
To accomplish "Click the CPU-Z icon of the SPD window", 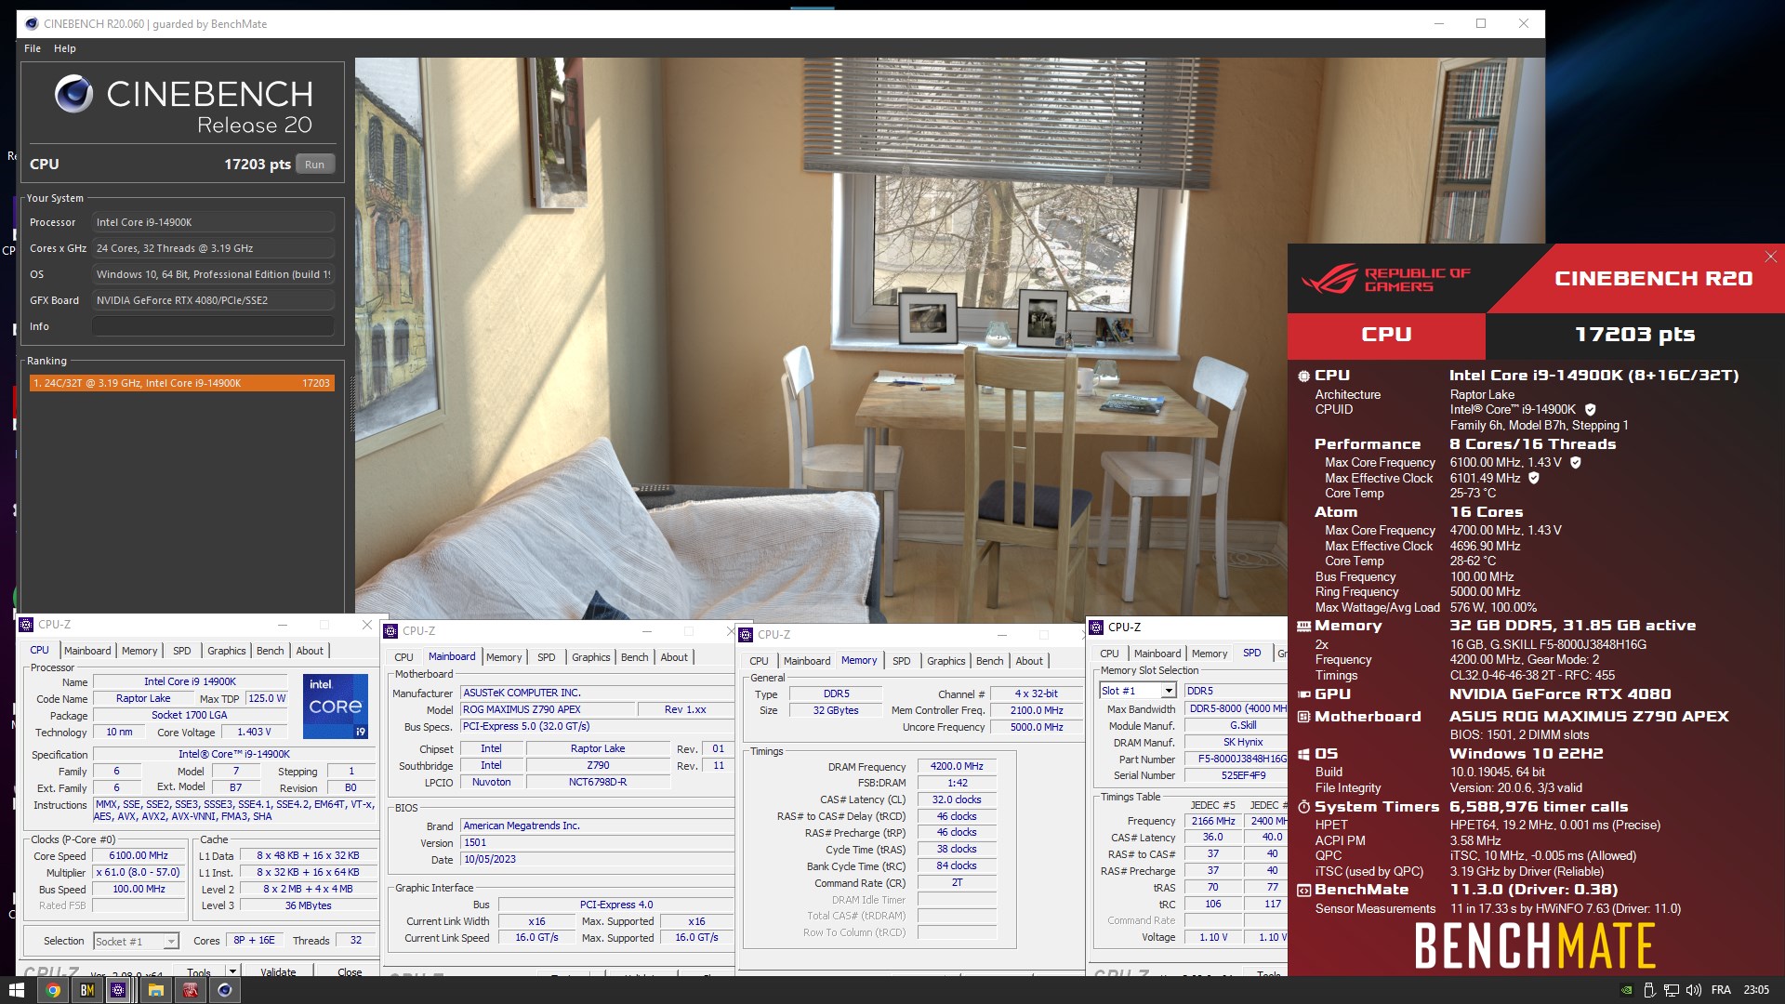I will click(x=1097, y=627).
